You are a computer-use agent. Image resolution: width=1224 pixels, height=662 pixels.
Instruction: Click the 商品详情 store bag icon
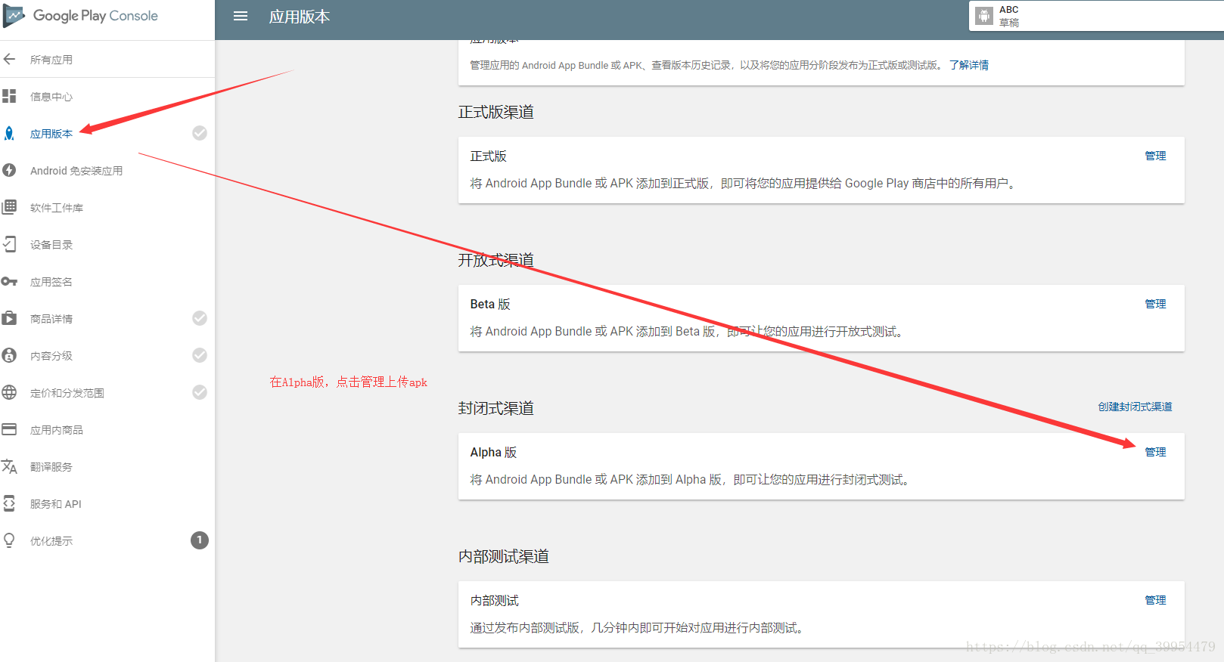[x=9, y=318]
